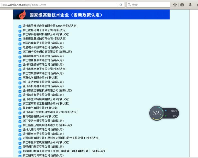Open link 登高电气有限公司
Viewport: 198px width, 158px height.
click(40, 108)
